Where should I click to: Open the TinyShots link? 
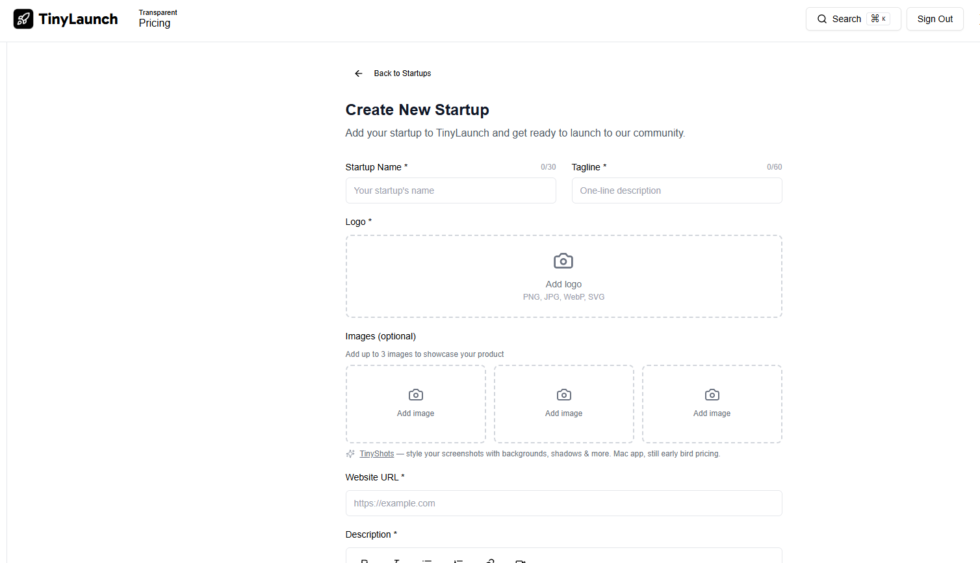point(377,454)
